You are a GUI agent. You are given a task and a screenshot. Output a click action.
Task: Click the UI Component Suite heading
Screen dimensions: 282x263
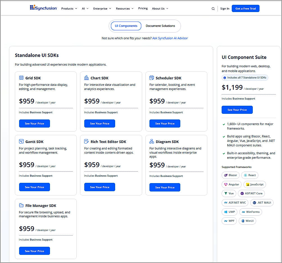pyautogui.click(x=244, y=57)
